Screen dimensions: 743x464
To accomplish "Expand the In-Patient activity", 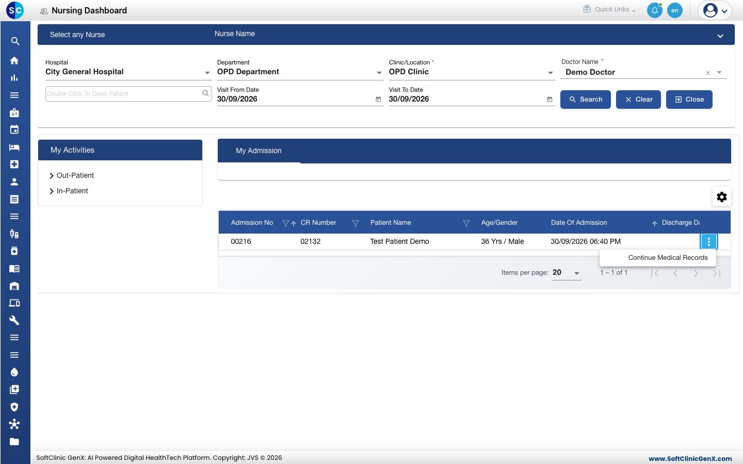I will [x=69, y=191].
